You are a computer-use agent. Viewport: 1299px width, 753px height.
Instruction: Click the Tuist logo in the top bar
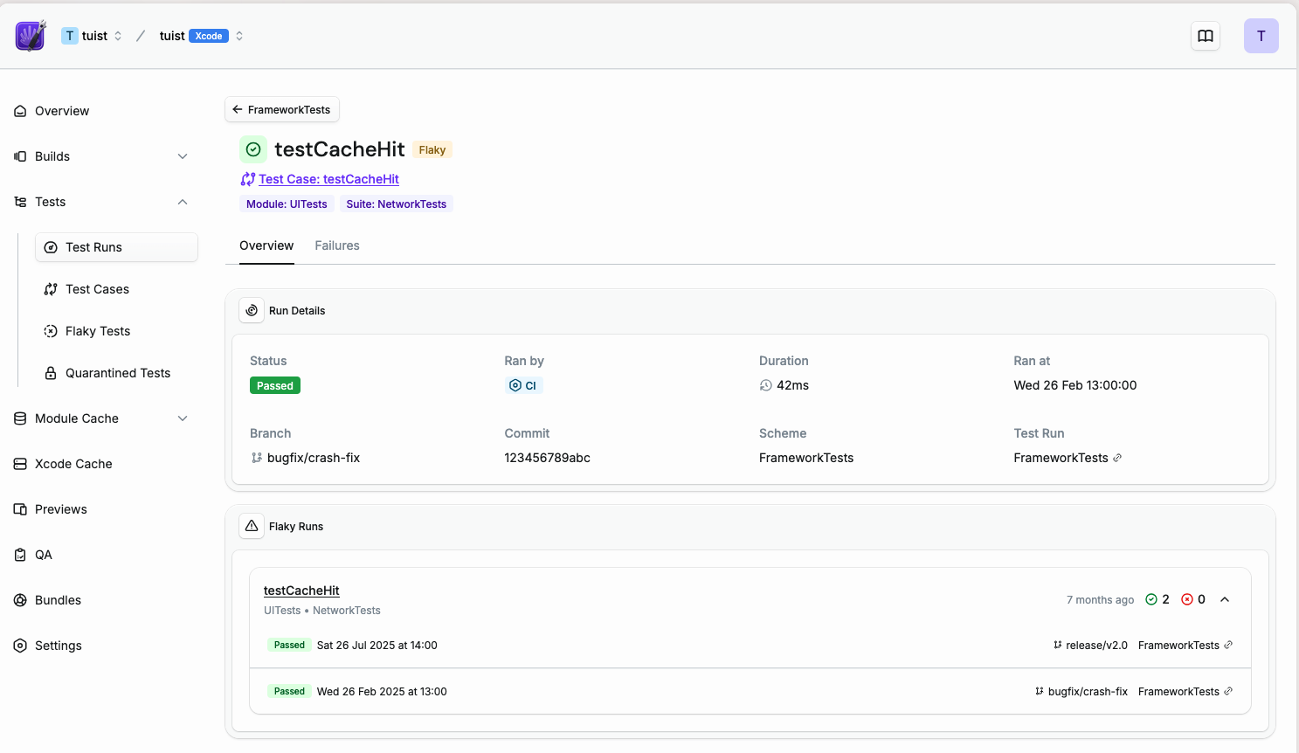[x=30, y=36]
